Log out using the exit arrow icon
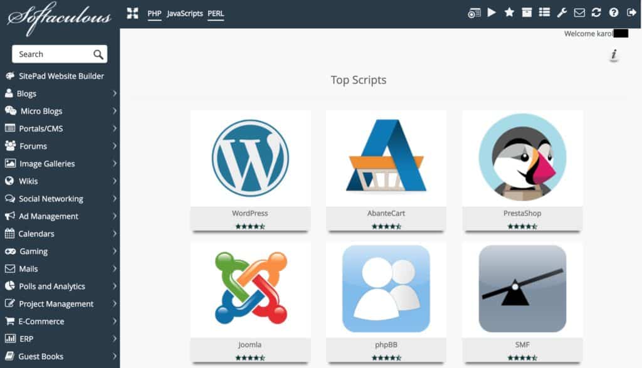Image resolution: width=642 pixels, height=368 pixels. 631,13
